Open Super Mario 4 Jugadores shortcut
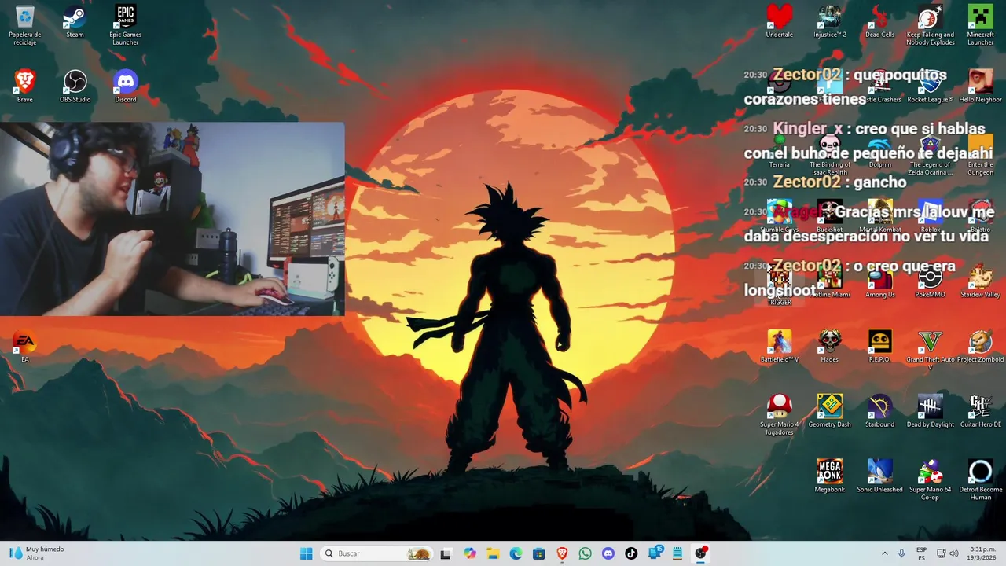 tap(779, 415)
